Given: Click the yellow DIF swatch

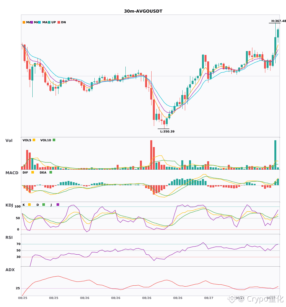Looking at the screenshot, I should pos(33,172).
